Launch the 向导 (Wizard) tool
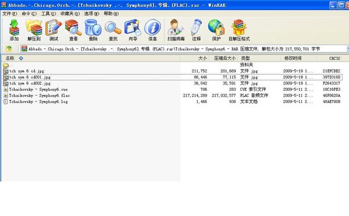Screen dimensions: 349x216 coord(133,30)
